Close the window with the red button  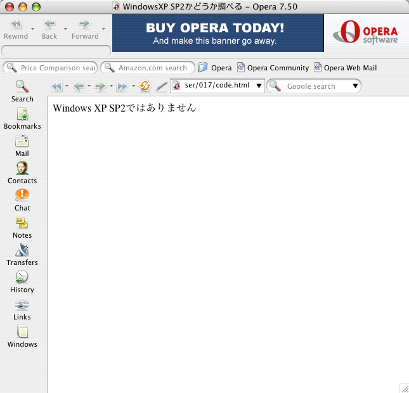click(10, 7)
